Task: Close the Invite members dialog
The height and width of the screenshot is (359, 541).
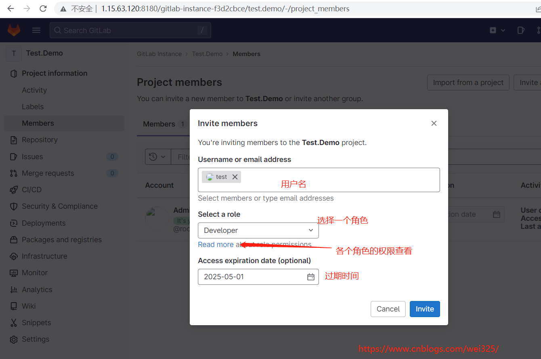Action: tap(434, 123)
